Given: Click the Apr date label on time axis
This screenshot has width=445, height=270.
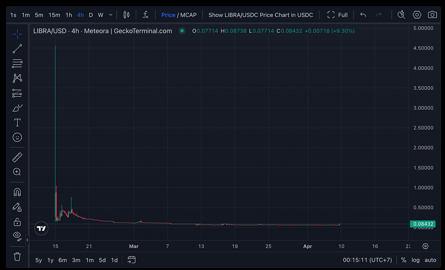Looking at the screenshot, I should [x=308, y=247].
